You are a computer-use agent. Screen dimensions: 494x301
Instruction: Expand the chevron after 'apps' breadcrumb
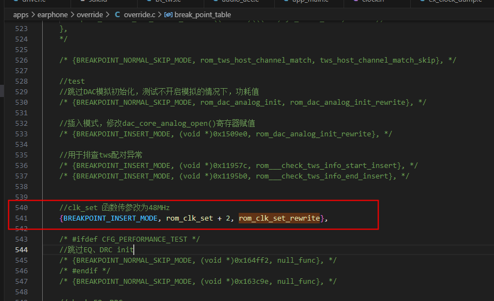click(33, 15)
